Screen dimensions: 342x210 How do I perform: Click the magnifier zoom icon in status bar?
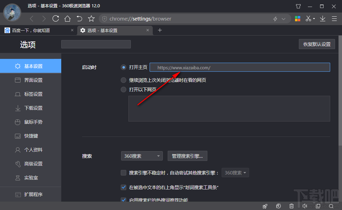(331, 206)
